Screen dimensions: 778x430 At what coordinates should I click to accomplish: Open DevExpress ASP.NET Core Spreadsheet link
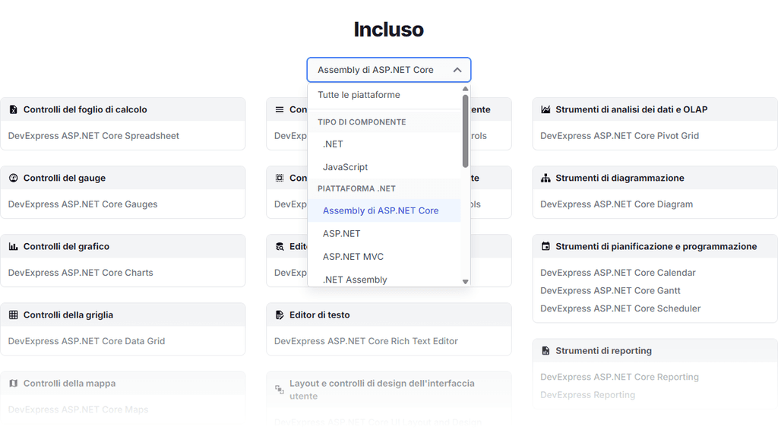click(x=93, y=136)
